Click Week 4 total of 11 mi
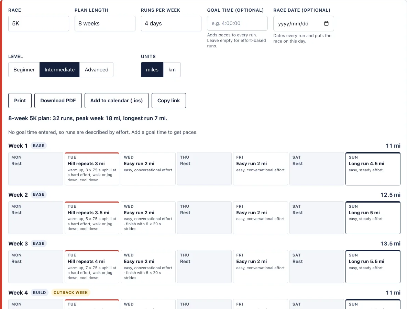 click(x=393, y=293)
